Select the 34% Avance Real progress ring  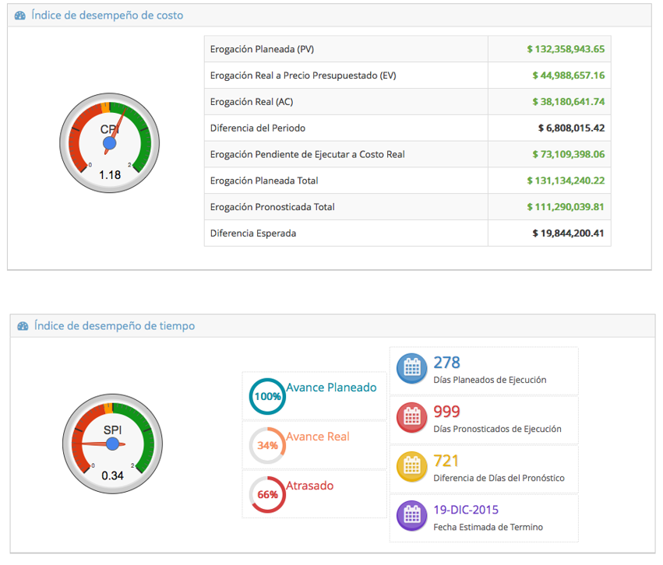pos(267,446)
